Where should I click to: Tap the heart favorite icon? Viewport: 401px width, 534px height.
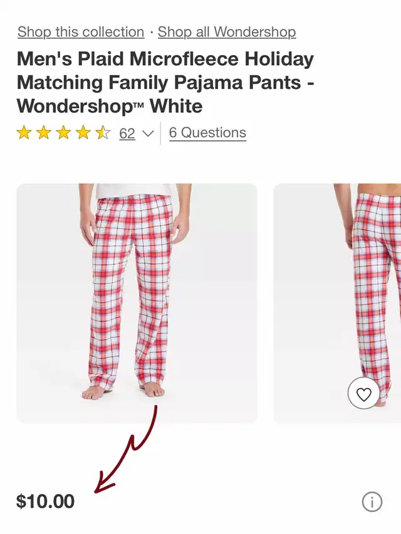(363, 394)
